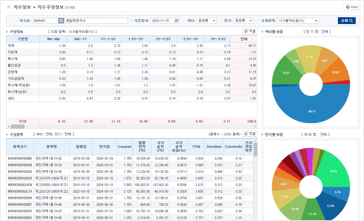This screenshot has height=221, width=364.
Task: Click the 지수ID input field with BMM01
Action: tap(45, 21)
